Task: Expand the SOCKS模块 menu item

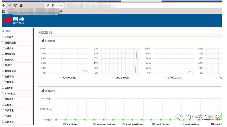Action: [10, 94]
